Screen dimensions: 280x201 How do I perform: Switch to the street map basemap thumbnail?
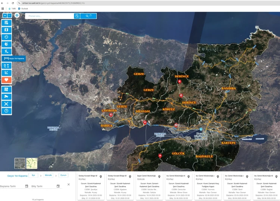(32, 163)
